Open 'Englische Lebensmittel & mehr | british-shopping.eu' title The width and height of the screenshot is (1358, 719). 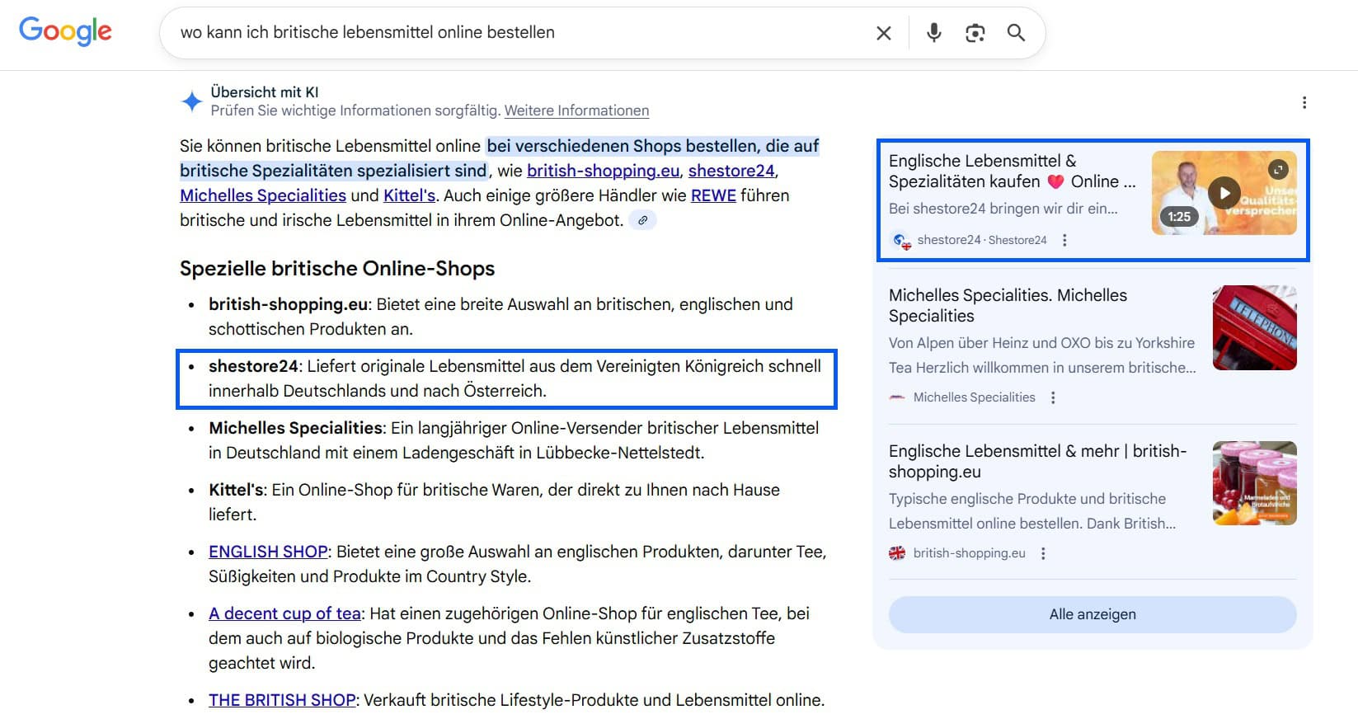click(x=1037, y=461)
